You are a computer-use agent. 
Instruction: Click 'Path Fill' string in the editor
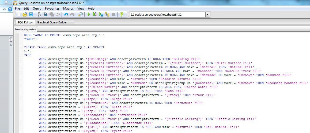pos(175,91)
